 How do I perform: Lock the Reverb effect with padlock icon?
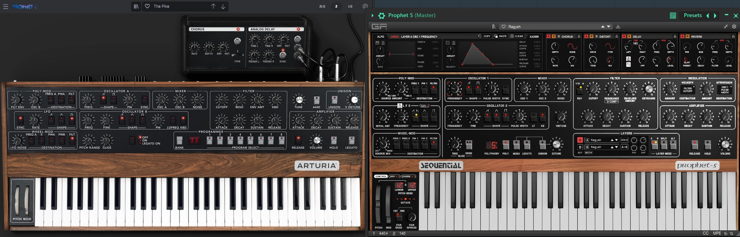[733, 37]
